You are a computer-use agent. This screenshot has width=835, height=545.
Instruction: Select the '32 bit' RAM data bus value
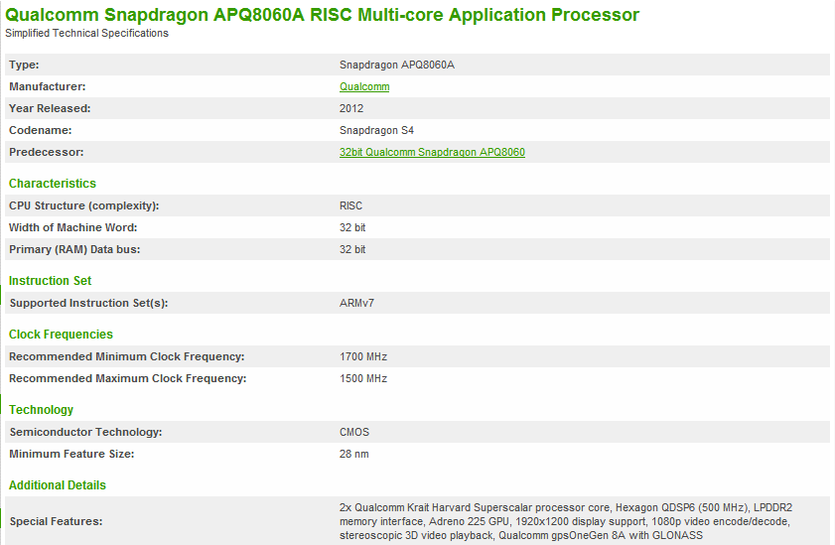352,249
